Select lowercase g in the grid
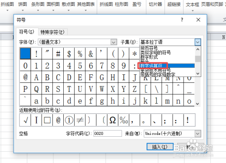Screen dimensions: 226x163 tap(102, 101)
